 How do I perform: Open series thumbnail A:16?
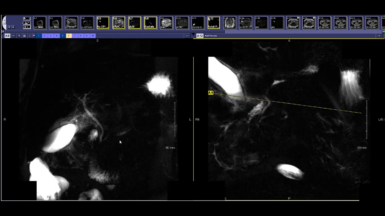pyautogui.click(x=277, y=23)
